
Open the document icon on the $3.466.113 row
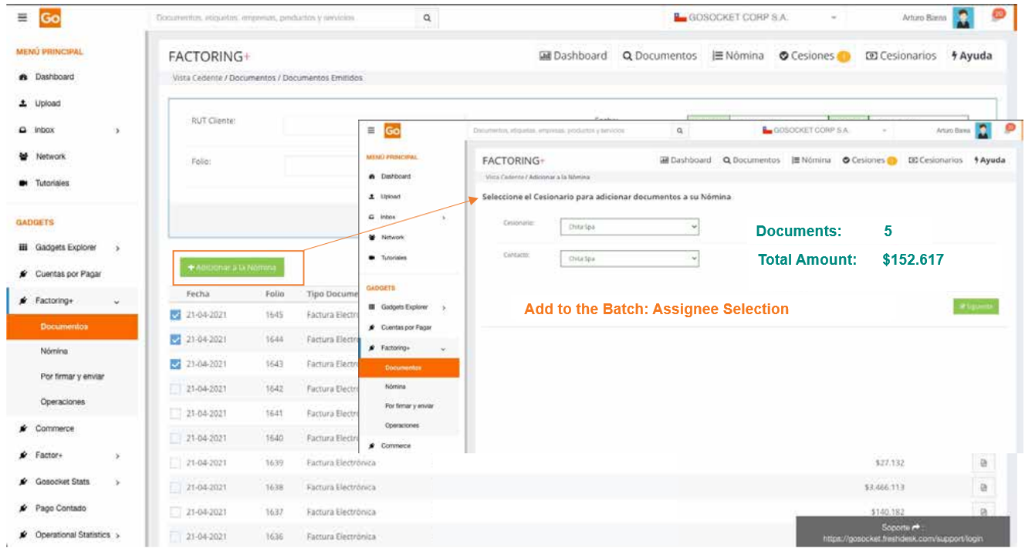click(983, 488)
